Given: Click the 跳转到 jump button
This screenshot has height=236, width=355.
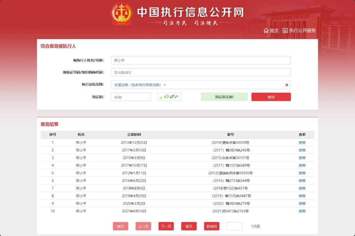Looking at the screenshot, I should pyautogui.click(x=212, y=226).
